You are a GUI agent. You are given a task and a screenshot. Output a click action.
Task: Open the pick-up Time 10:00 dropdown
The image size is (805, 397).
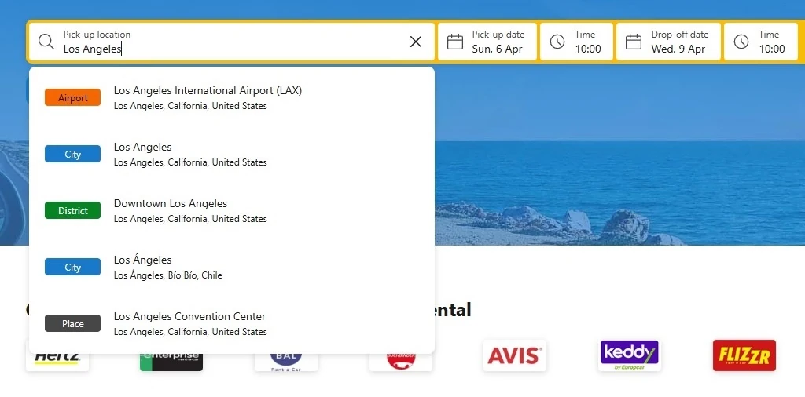576,42
